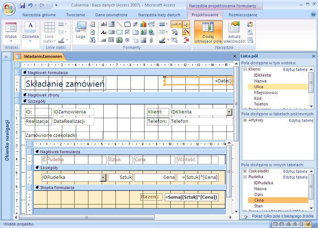Select the Text Box control tool
The width and height of the screenshot is (318, 228).
pos(104,25)
